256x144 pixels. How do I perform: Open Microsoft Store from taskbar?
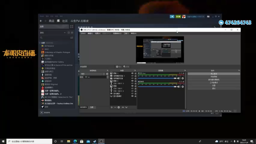(82, 141)
